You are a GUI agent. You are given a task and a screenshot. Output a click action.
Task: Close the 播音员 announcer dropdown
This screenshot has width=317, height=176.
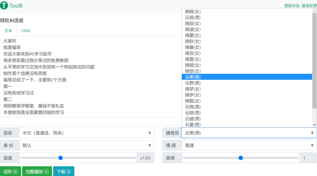(x=249, y=133)
